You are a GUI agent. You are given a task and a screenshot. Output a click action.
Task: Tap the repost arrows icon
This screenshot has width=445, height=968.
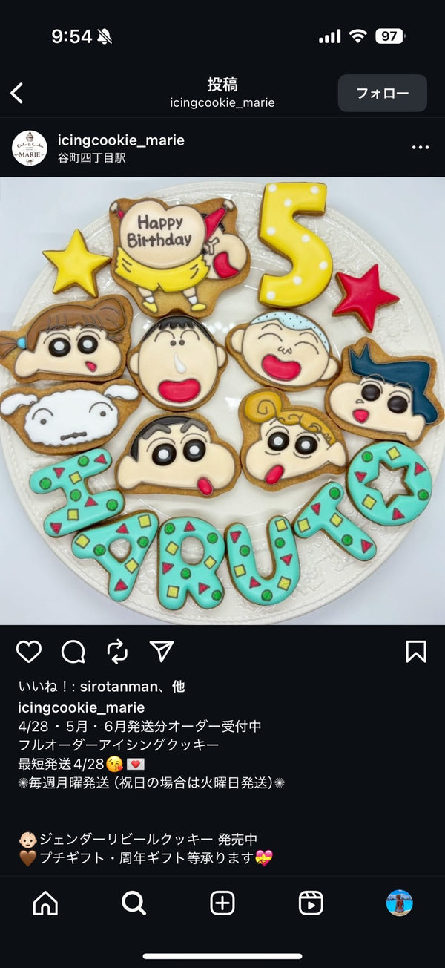[x=117, y=652]
